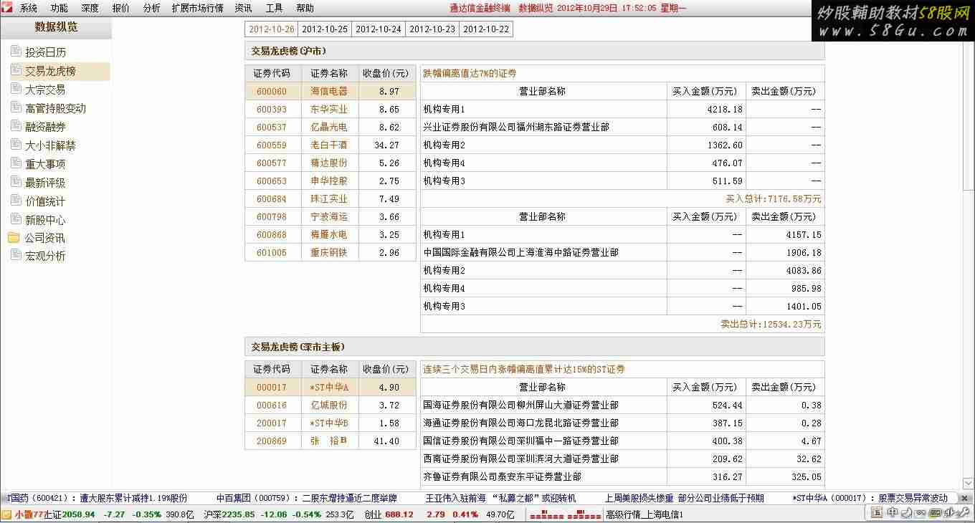
Task: Click the 中百集团 news ticker headline
Action: point(306,498)
